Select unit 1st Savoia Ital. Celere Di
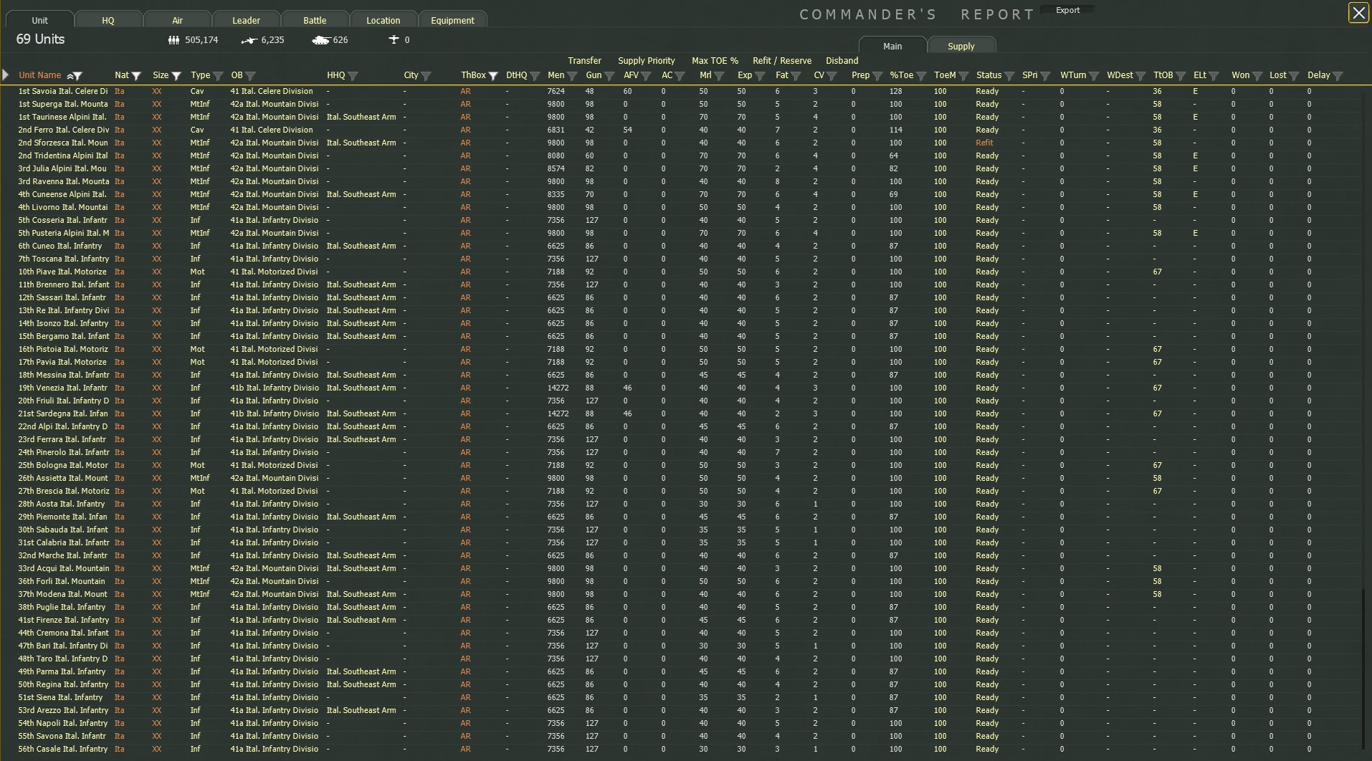This screenshot has height=761, width=1372. tap(63, 92)
